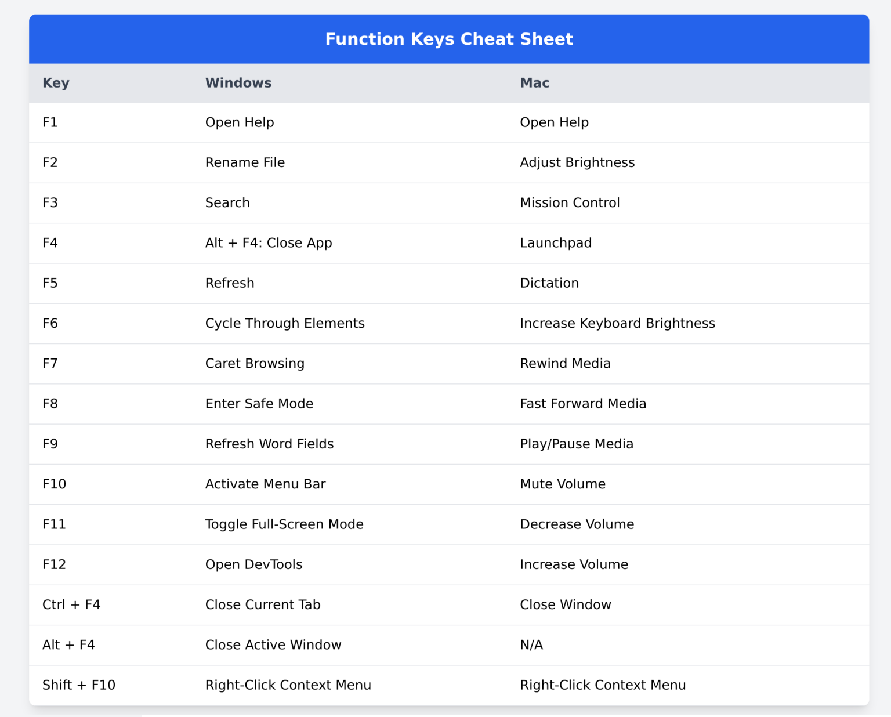
Task: Click the F1 key label
Action: pos(50,122)
